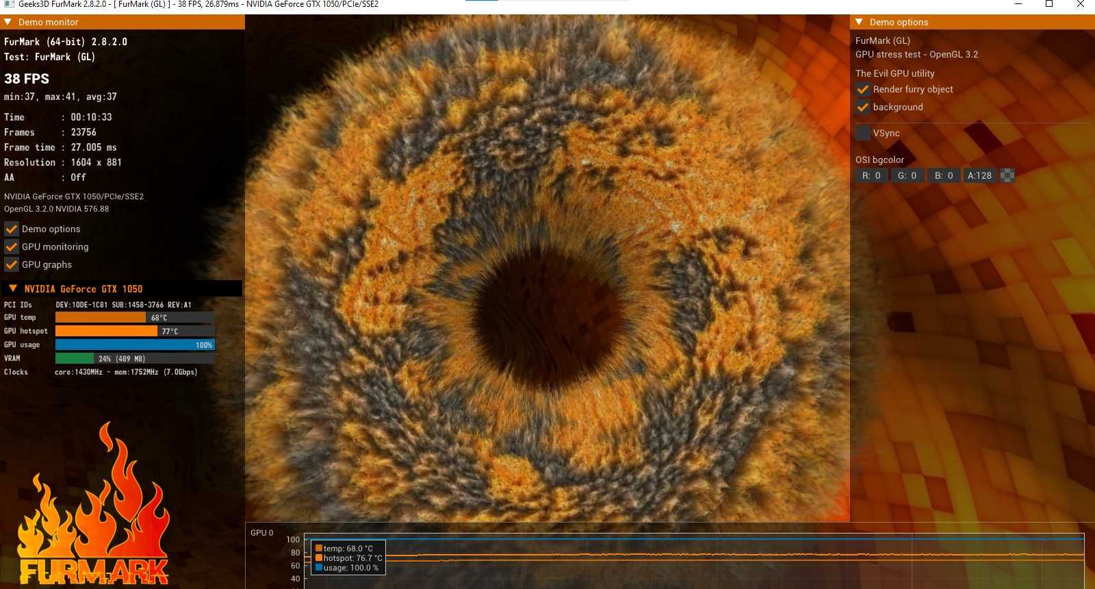Click the R: 0 color field
The image size is (1095, 589).
click(871, 175)
